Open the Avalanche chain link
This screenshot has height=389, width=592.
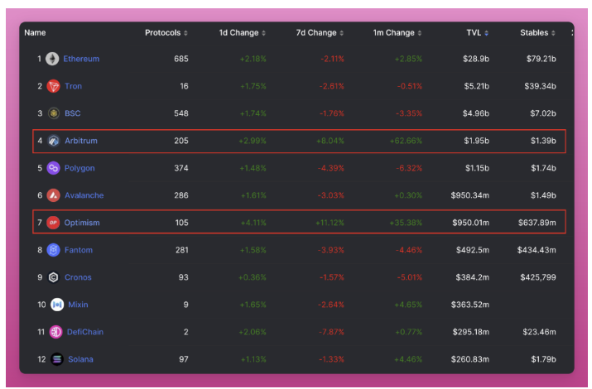pyautogui.click(x=84, y=195)
